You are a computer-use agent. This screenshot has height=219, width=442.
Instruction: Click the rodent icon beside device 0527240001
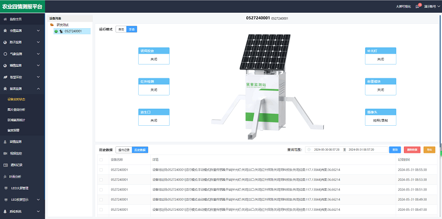tap(61, 31)
